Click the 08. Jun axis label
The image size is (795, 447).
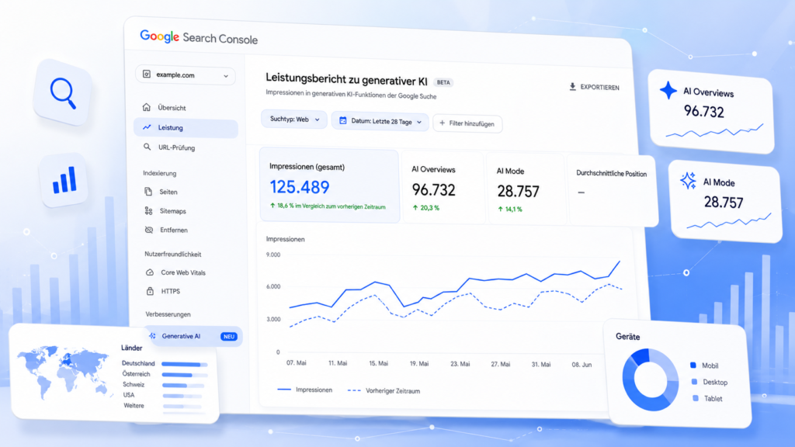[x=581, y=365]
